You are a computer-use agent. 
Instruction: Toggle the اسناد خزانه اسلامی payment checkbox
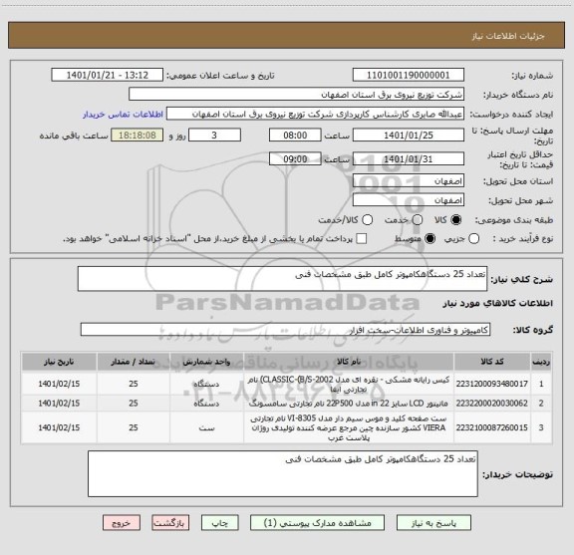(362, 239)
